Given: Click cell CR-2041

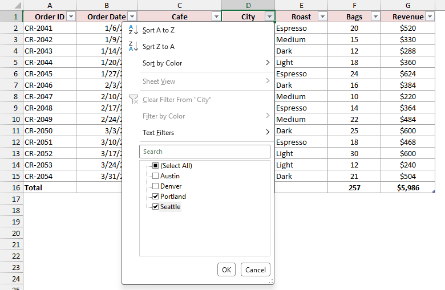Looking at the screenshot, I should click(50, 28).
